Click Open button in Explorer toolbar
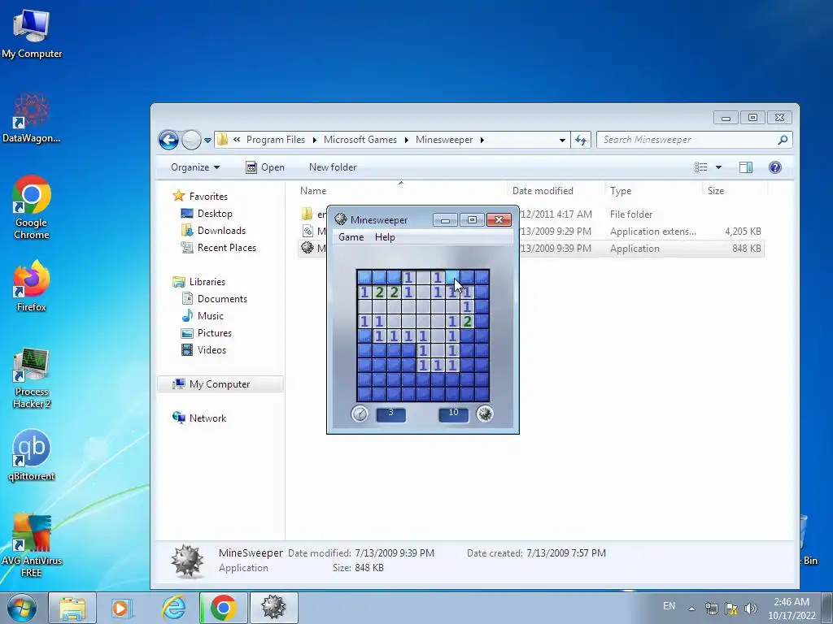The width and height of the screenshot is (833, 624). 265,167
